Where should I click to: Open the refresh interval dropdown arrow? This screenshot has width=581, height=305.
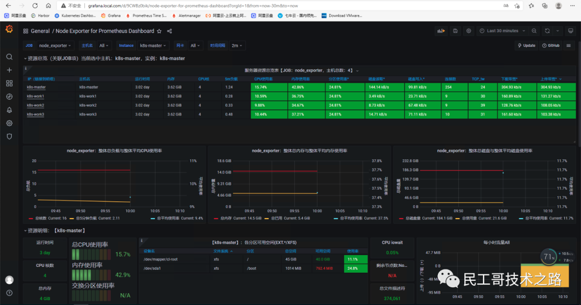pos(558,31)
